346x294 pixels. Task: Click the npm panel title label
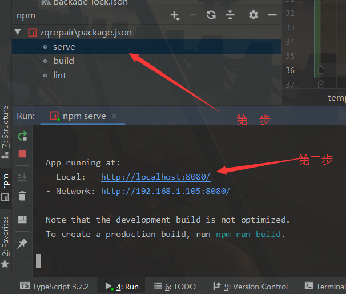tap(26, 15)
